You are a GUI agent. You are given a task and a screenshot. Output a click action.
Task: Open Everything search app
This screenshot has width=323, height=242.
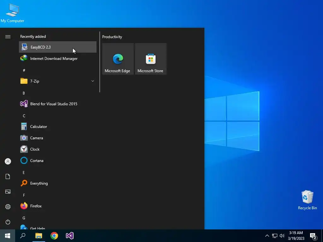[58, 183]
